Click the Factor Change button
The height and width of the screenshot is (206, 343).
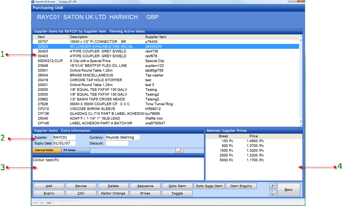pyautogui.click(x=113, y=193)
